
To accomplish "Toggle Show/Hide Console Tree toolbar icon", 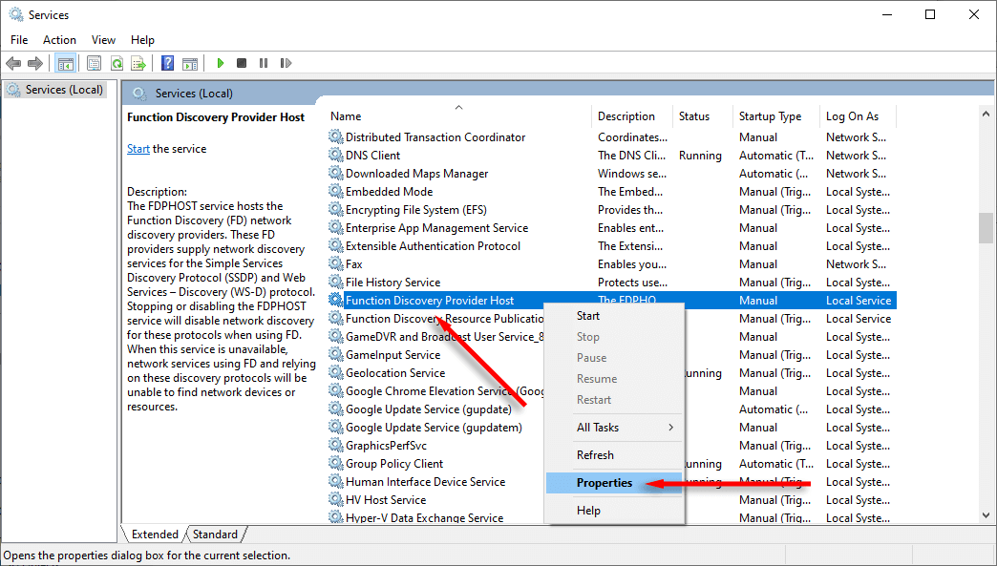I will (x=65, y=63).
